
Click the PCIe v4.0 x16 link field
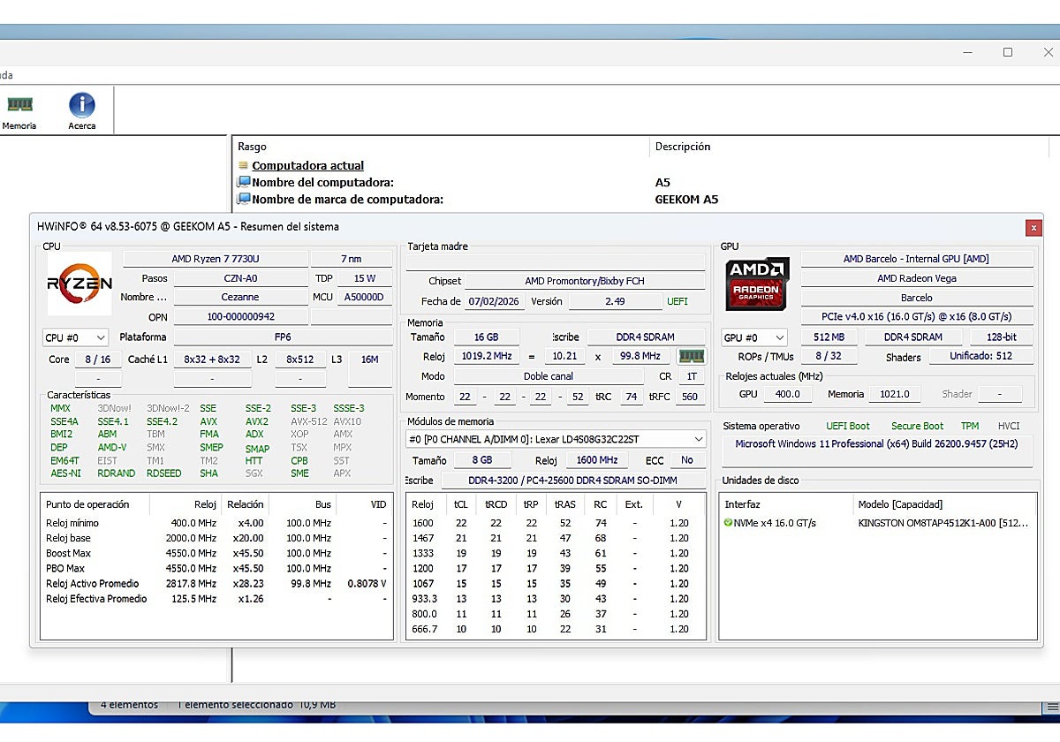pos(916,316)
